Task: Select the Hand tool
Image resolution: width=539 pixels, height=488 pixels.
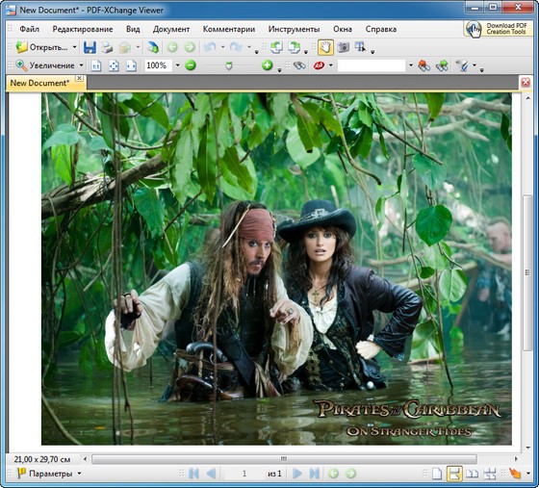Action: point(325,47)
